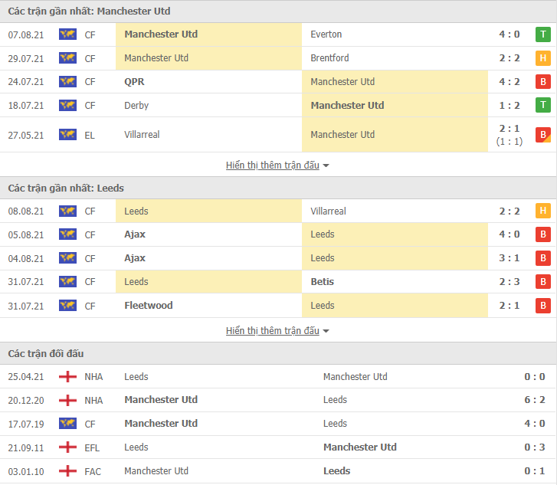Expand more Manchester Utd matches via Hiển thị thêm
This screenshot has height=485, width=557.
click(x=273, y=165)
